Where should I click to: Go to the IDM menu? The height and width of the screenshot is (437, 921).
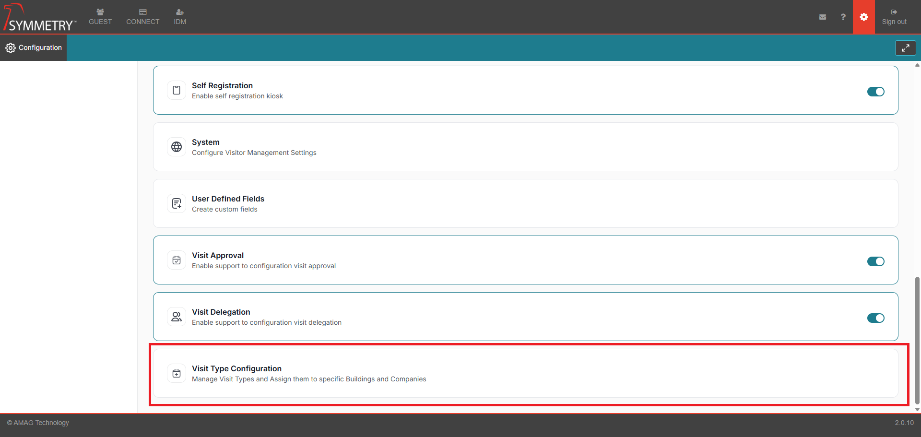click(x=180, y=17)
